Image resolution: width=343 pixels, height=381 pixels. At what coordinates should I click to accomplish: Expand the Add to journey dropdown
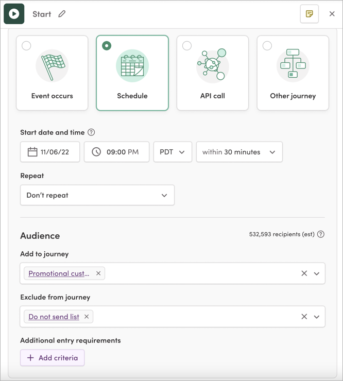click(317, 273)
